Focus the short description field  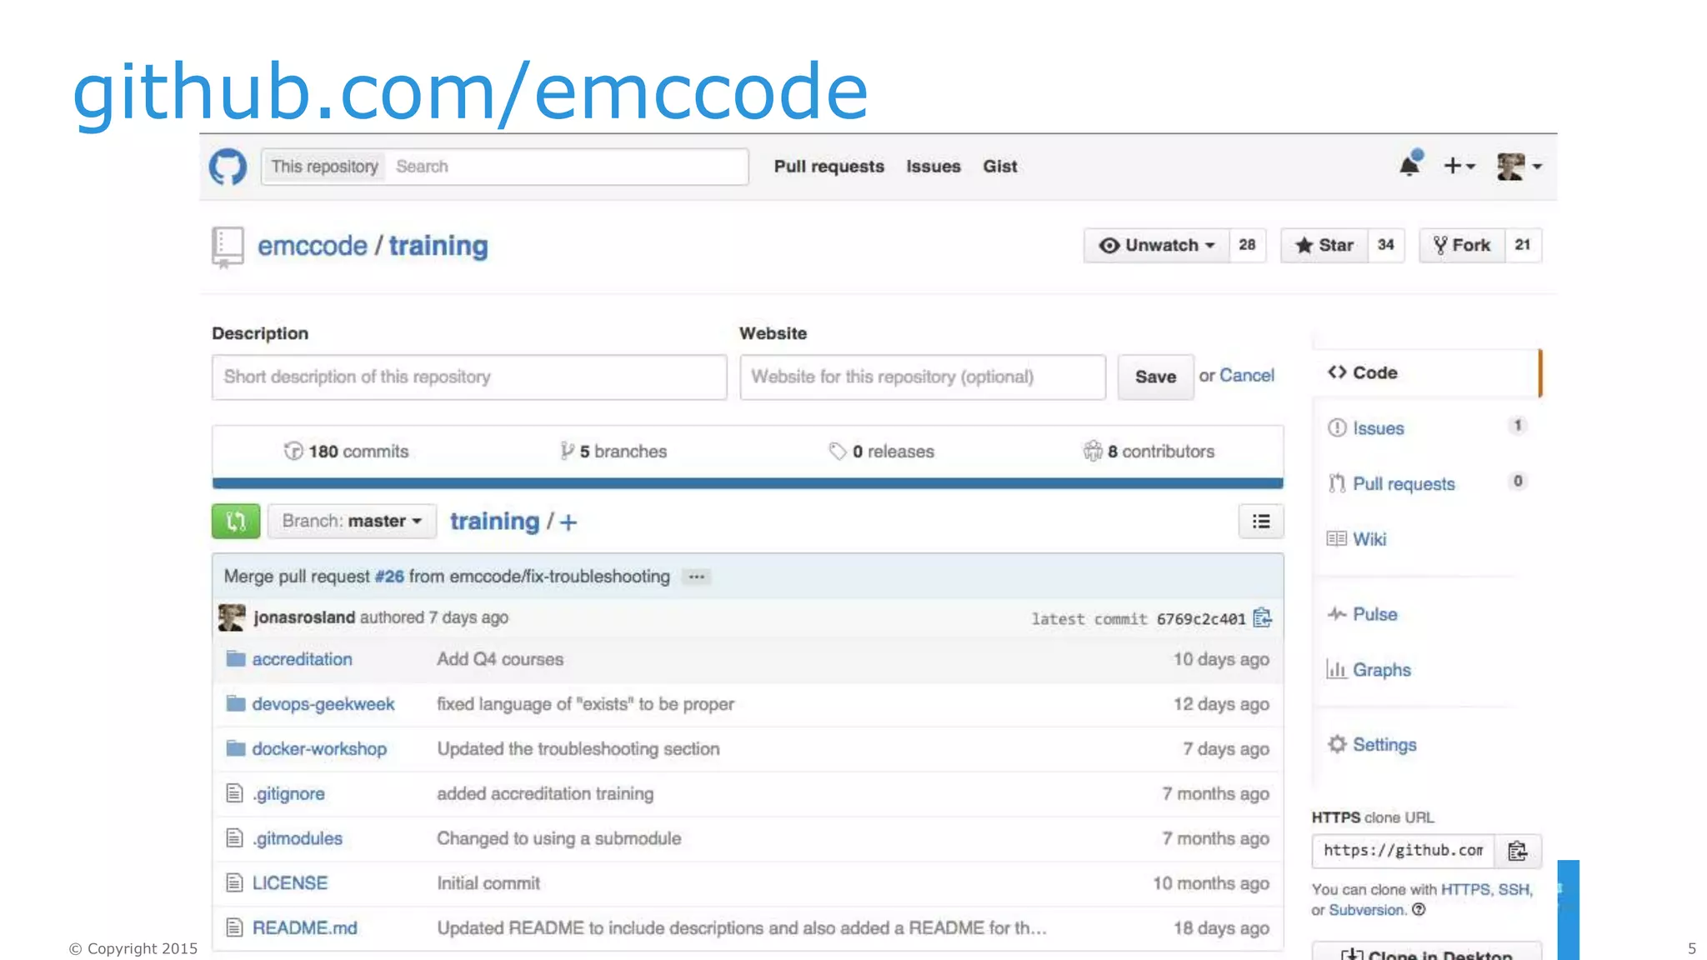[469, 377]
